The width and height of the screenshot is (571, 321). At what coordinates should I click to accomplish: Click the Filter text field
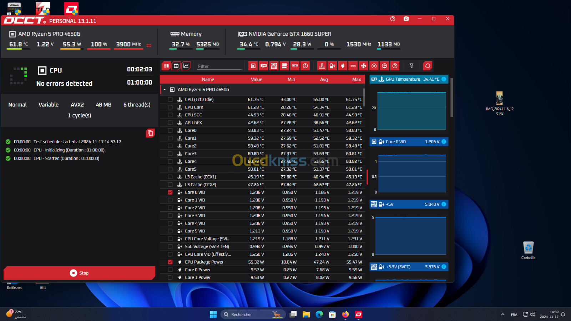click(219, 66)
